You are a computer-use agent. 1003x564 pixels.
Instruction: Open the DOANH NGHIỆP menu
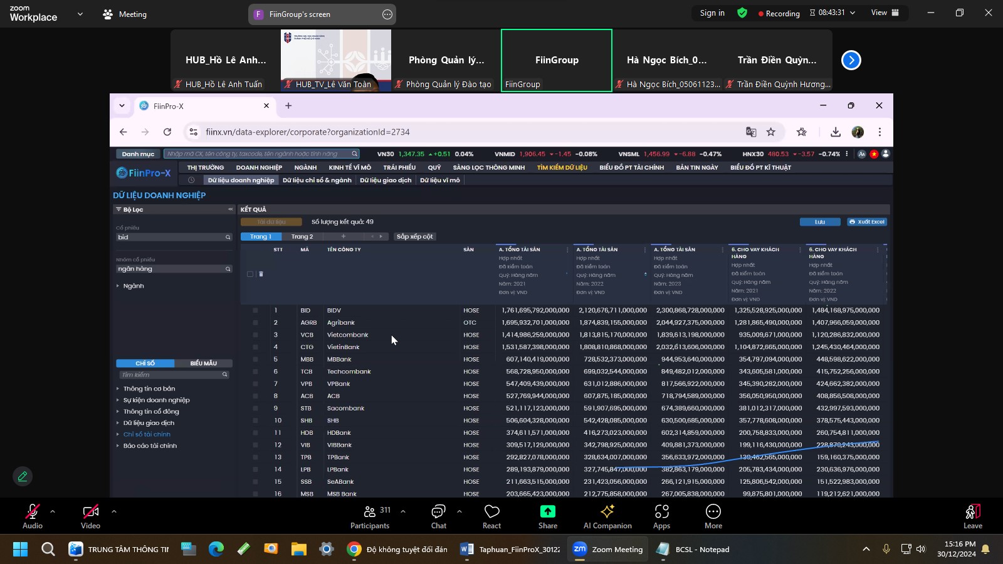(259, 167)
